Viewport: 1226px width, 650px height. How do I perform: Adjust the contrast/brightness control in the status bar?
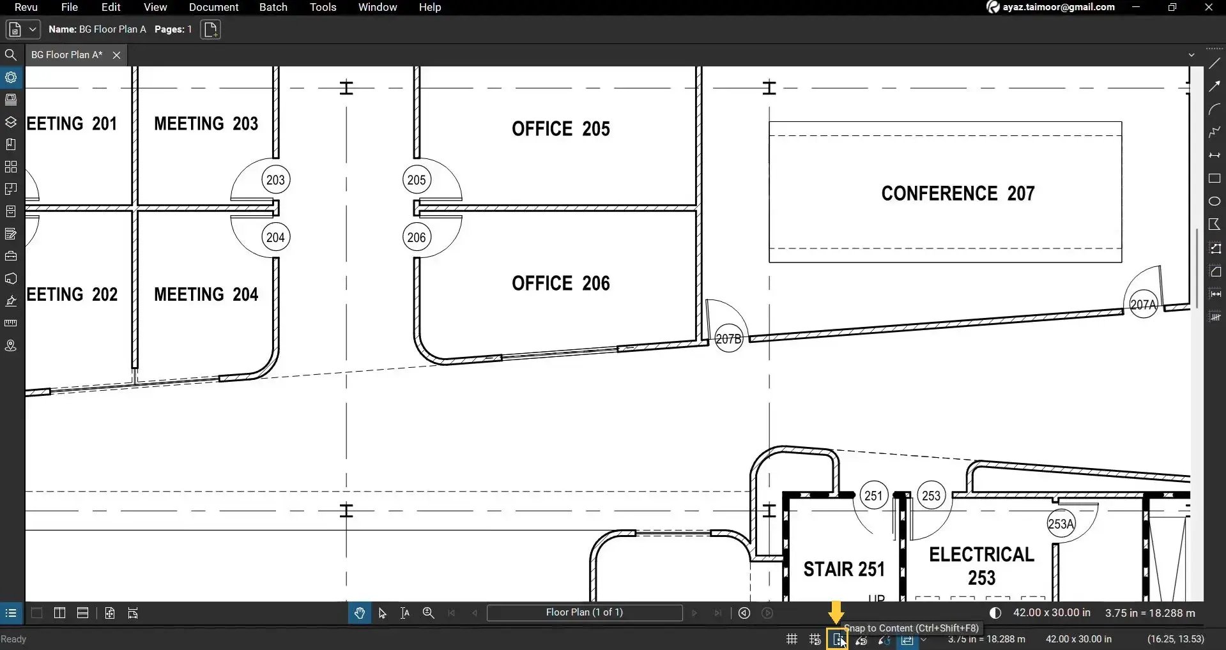tap(996, 612)
